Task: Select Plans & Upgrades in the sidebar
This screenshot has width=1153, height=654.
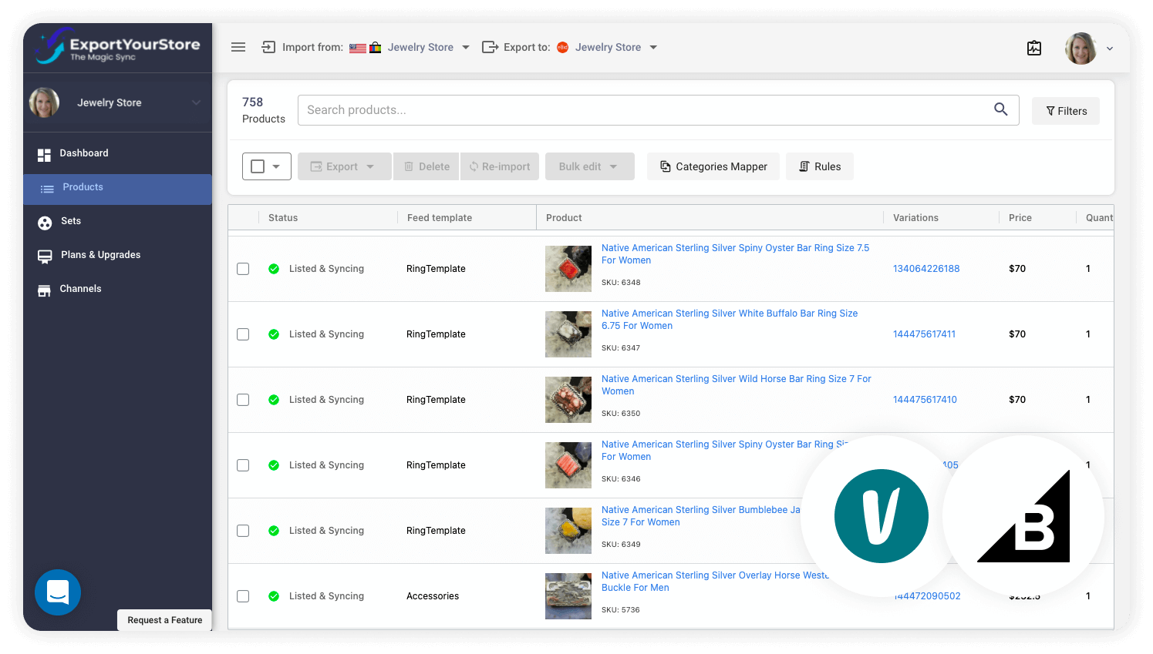Action: pyautogui.click(x=99, y=255)
